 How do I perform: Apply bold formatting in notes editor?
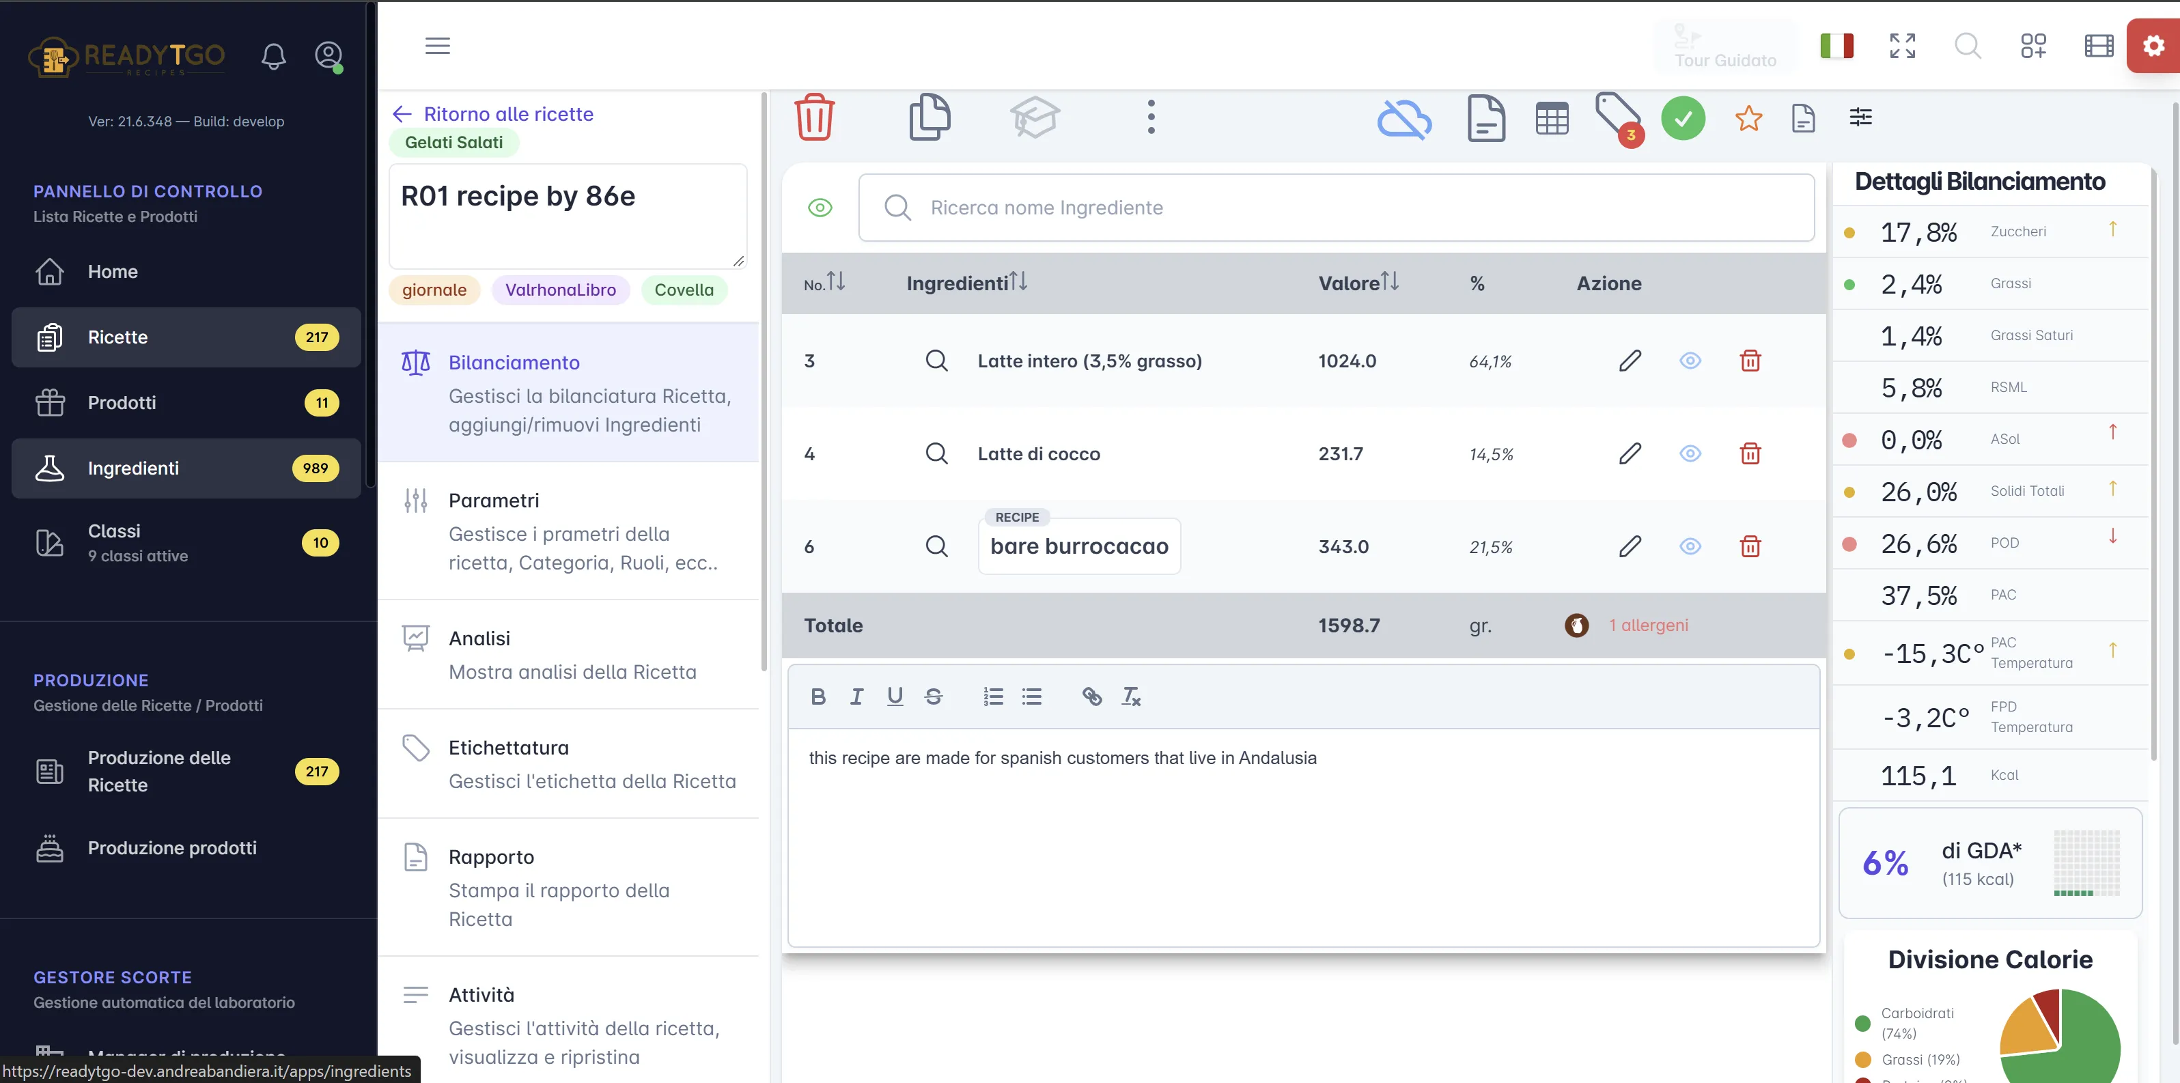(817, 697)
